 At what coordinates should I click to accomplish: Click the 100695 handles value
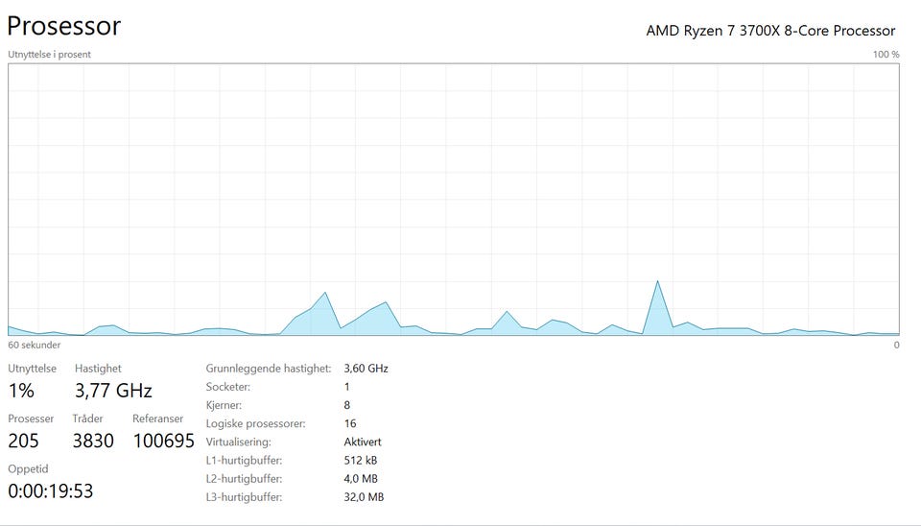[163, 441]
